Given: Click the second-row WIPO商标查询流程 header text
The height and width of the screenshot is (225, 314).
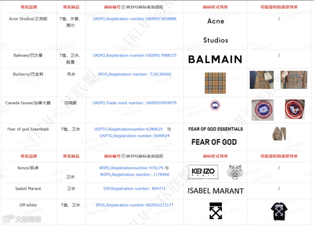Looking at the screenshot, I should pos(144,156).
